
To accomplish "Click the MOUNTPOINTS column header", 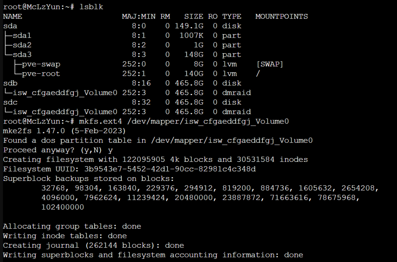I will click(281, 16).
